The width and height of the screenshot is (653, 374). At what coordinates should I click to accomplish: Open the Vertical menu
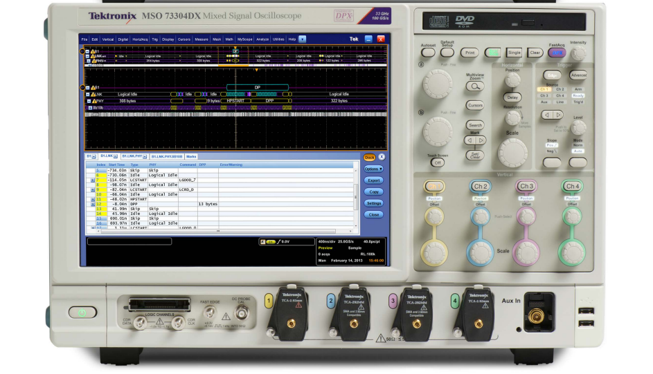point(107,39)
